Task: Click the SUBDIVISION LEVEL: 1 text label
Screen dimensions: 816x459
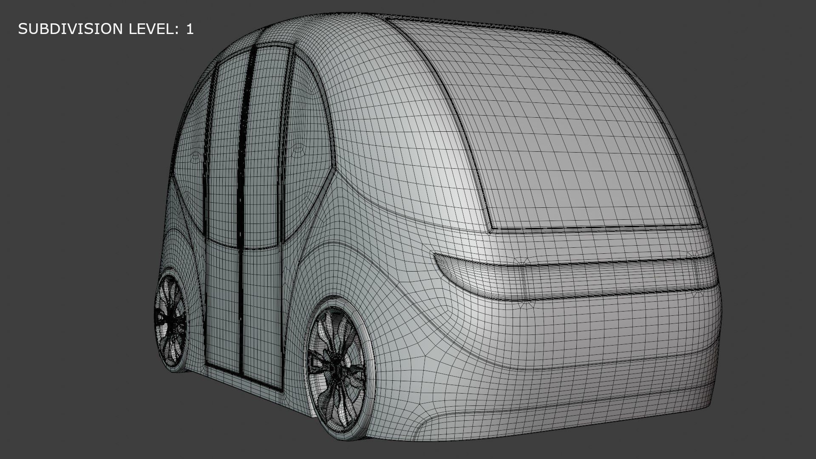Action: (106, 29)
